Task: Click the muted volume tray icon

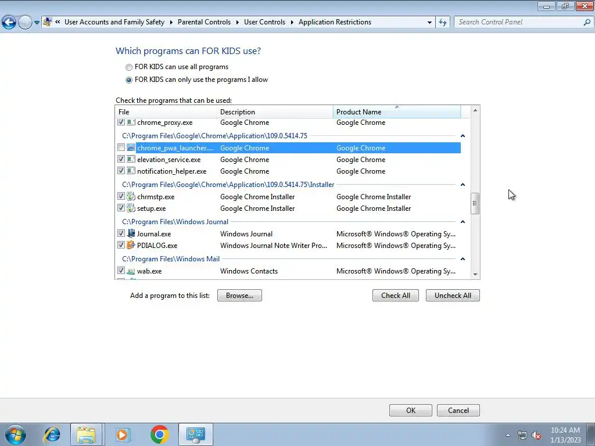Action: [536, 435]
